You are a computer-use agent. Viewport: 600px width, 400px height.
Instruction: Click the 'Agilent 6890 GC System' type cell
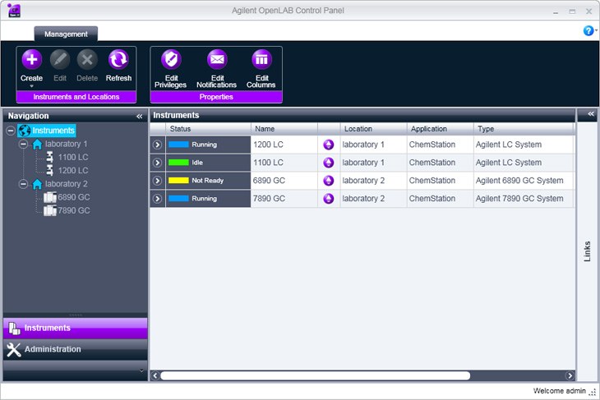pyautogui.click(x=524, y=181)
